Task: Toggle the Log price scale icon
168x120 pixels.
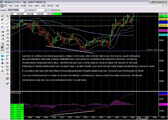Action: click(2, 32)
